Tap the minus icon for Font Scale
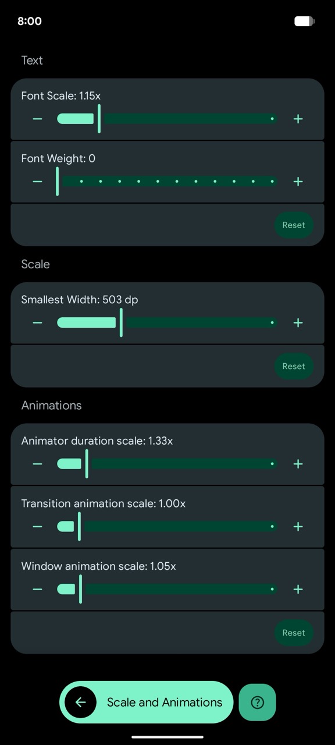This screenshot has width=335, height=745. click(37, 119)
